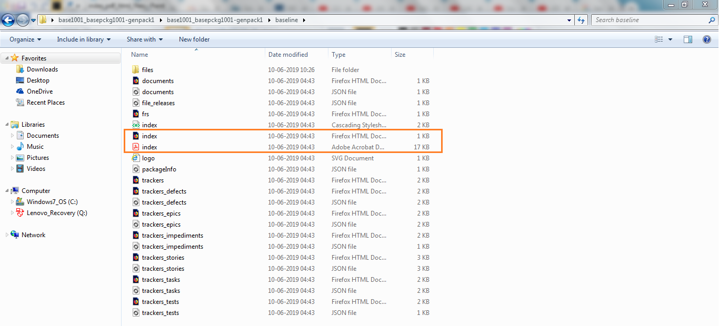Select the Pictures library
Image resolution: width=719 pixels, height=326 pixels.
coord(37,158)
